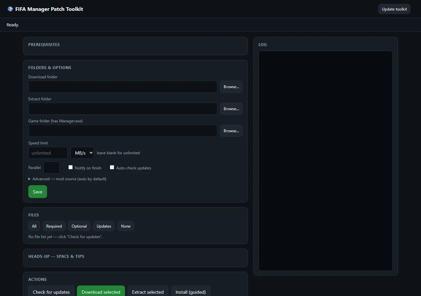Image resolution: width=421 pixels, height=296 pixels.
Task: Expand the Advanced mod source section
Action: pyautogui.click(x=67, y=179)
